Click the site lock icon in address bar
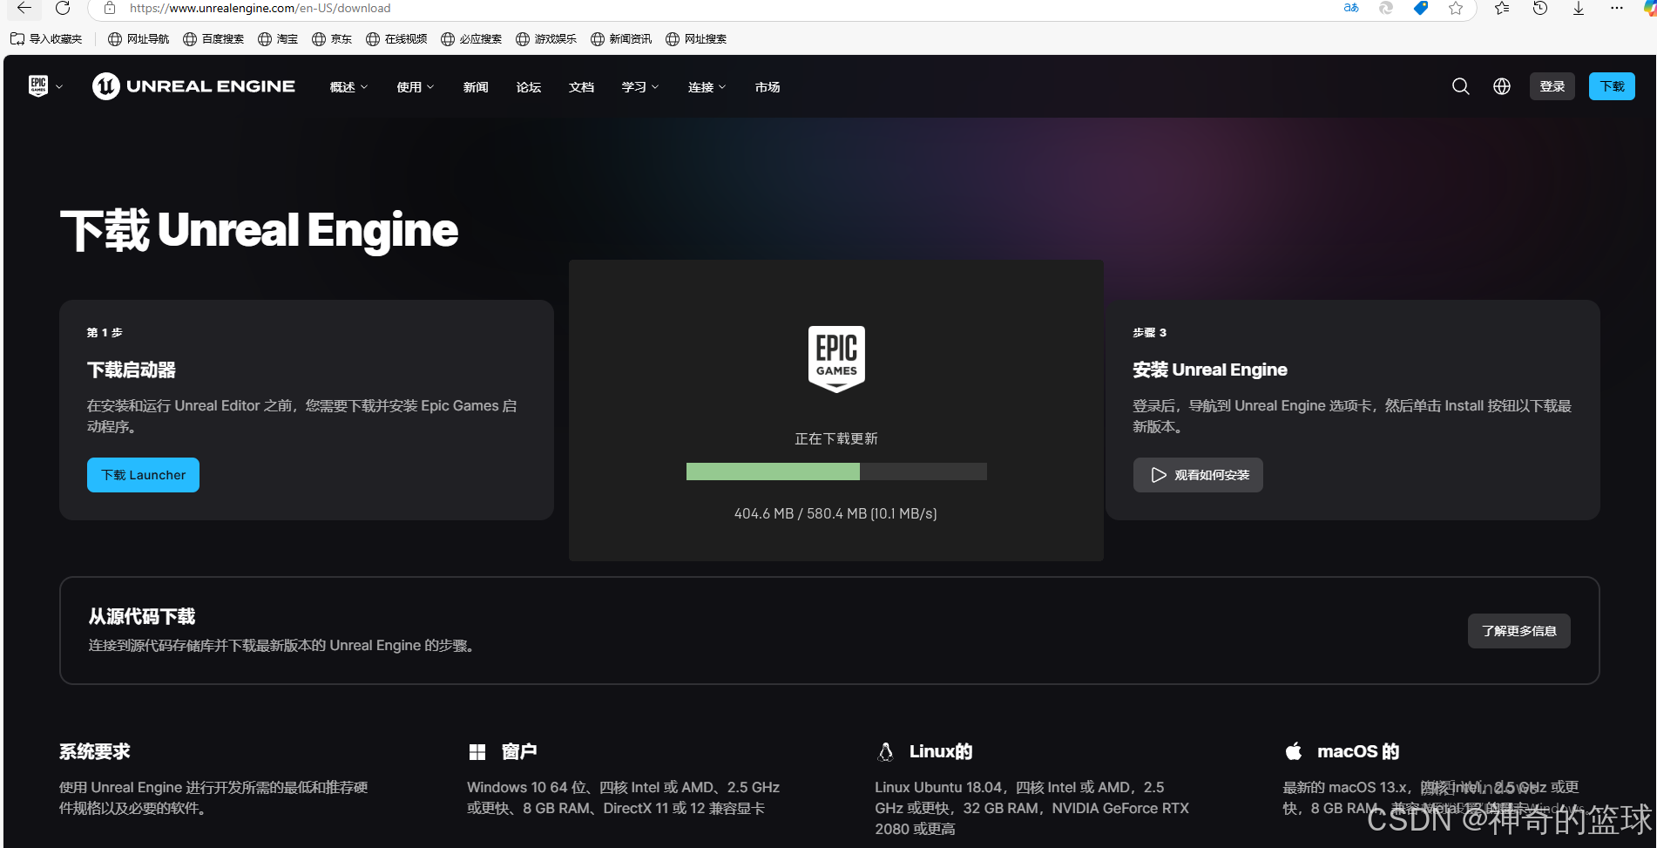 [x=110, y=8]
